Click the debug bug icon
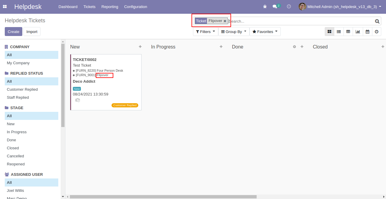This screenshot has width=386, height=199. 265,7
